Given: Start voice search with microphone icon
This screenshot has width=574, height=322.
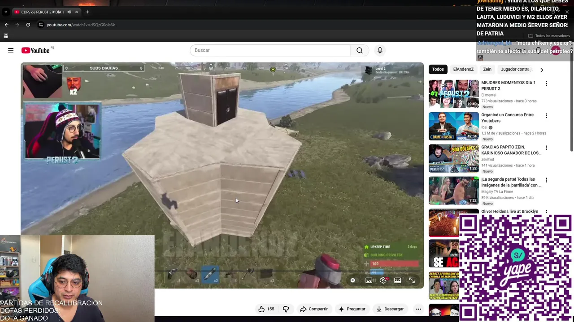Looking at the screenshot, I should 380,51.
